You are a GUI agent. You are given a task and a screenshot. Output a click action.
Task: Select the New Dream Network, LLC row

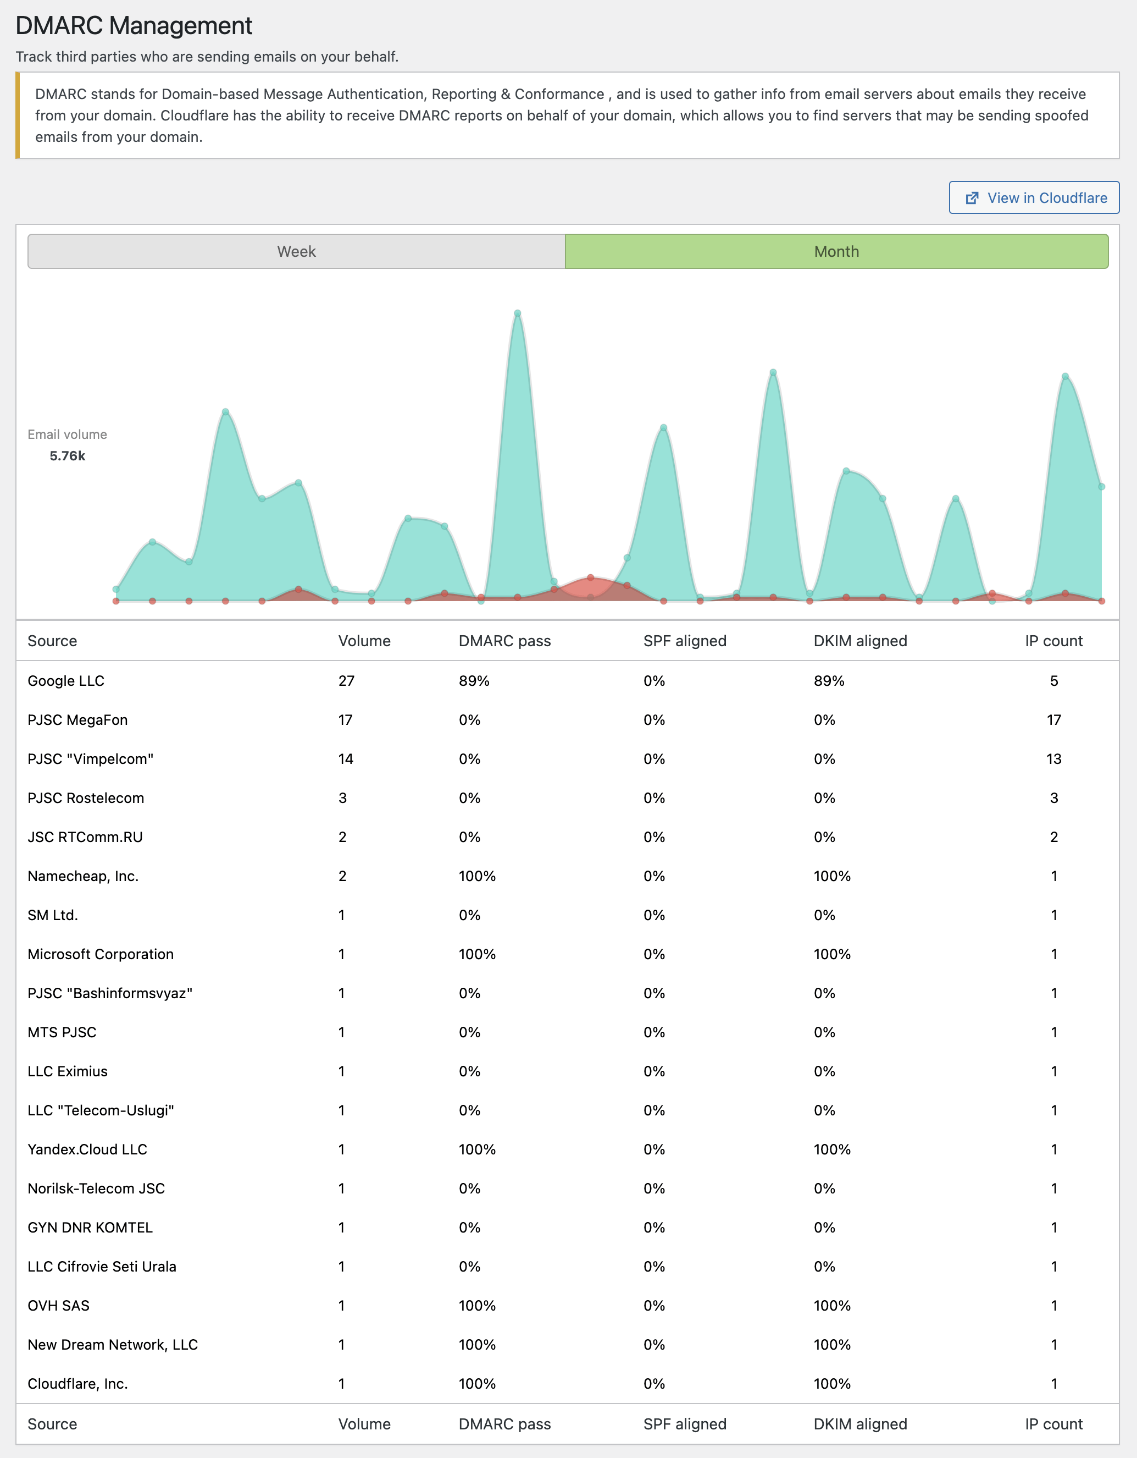(568, 1345)
